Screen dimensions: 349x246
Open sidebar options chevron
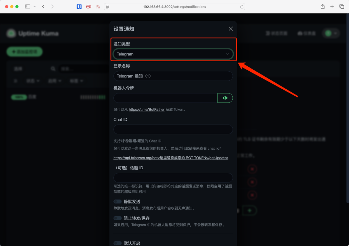click(x=35, y=7)
